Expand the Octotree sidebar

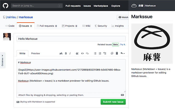[2, 60]
